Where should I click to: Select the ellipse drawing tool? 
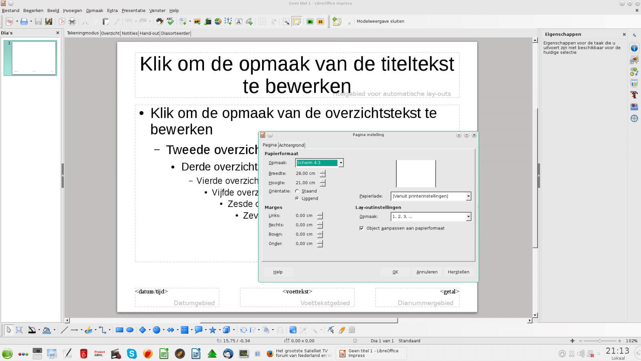[x=130, y=330]
